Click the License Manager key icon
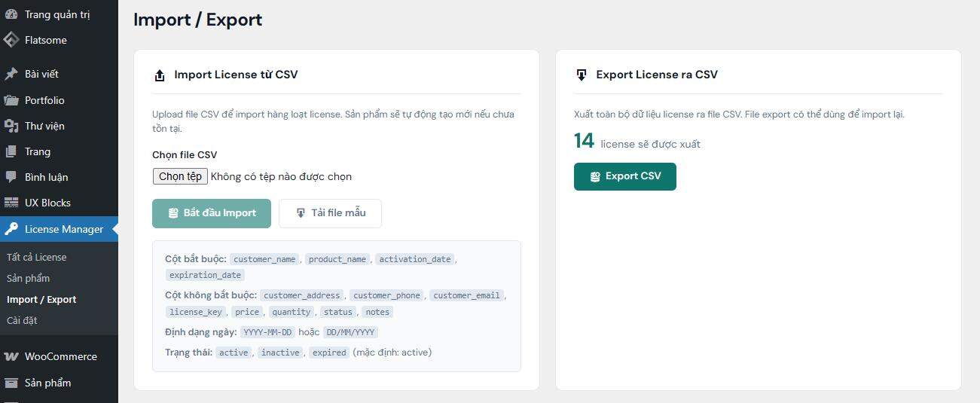 tap(11, 229)
